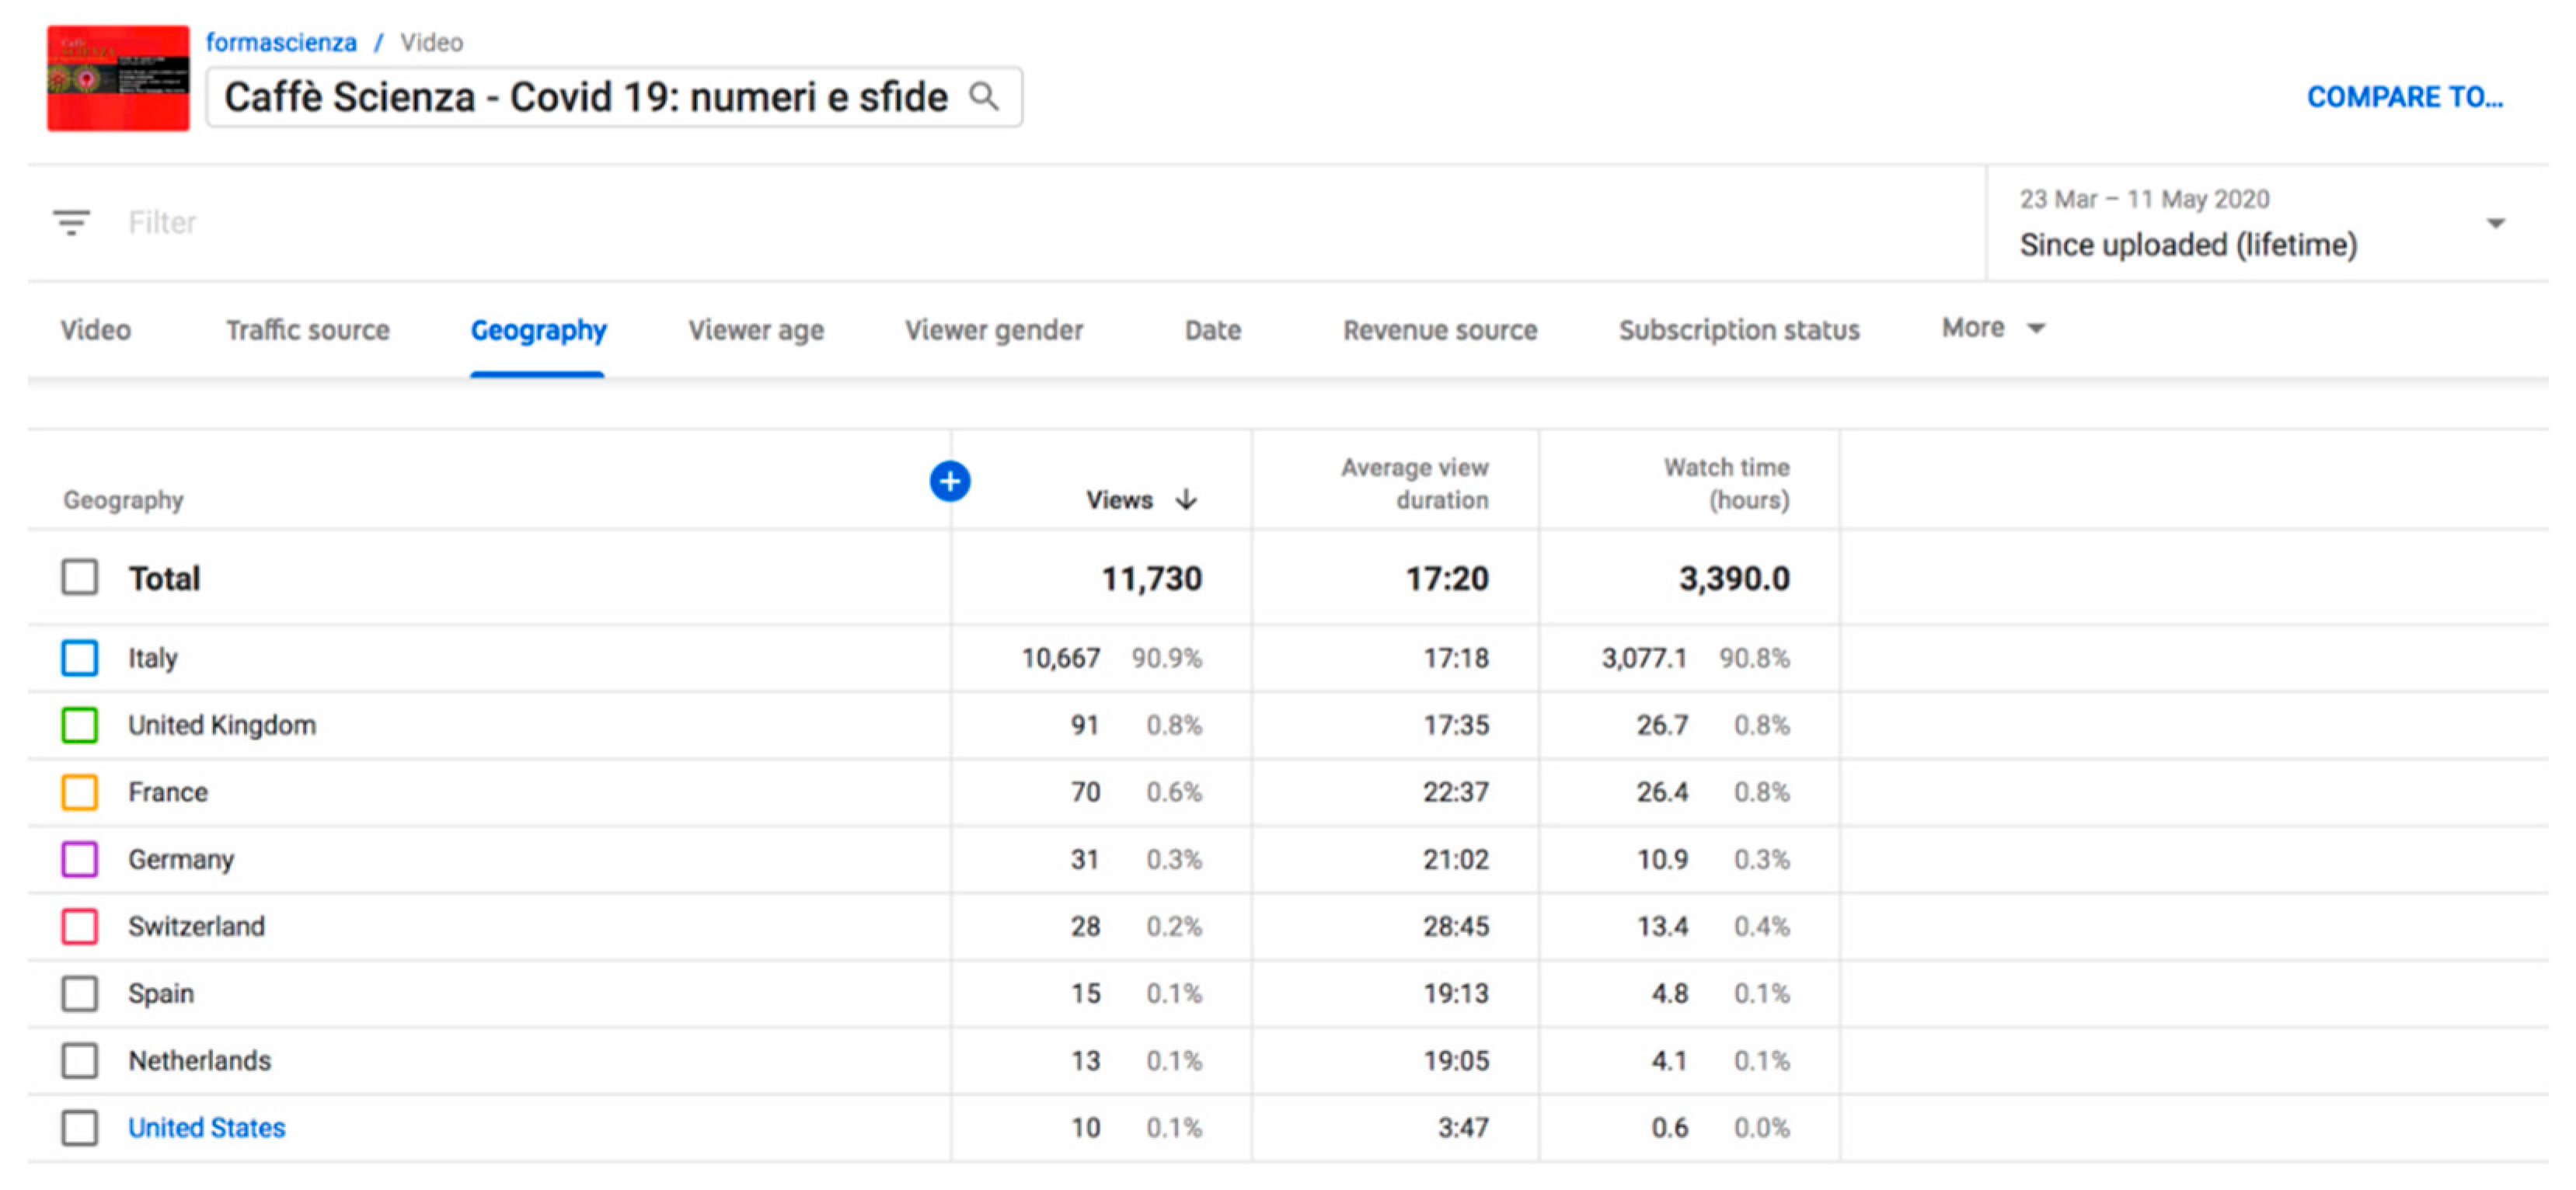Screen dimensions: 2576x1190
Task: Expand the date range dropdown
Action: point(2495,223)
